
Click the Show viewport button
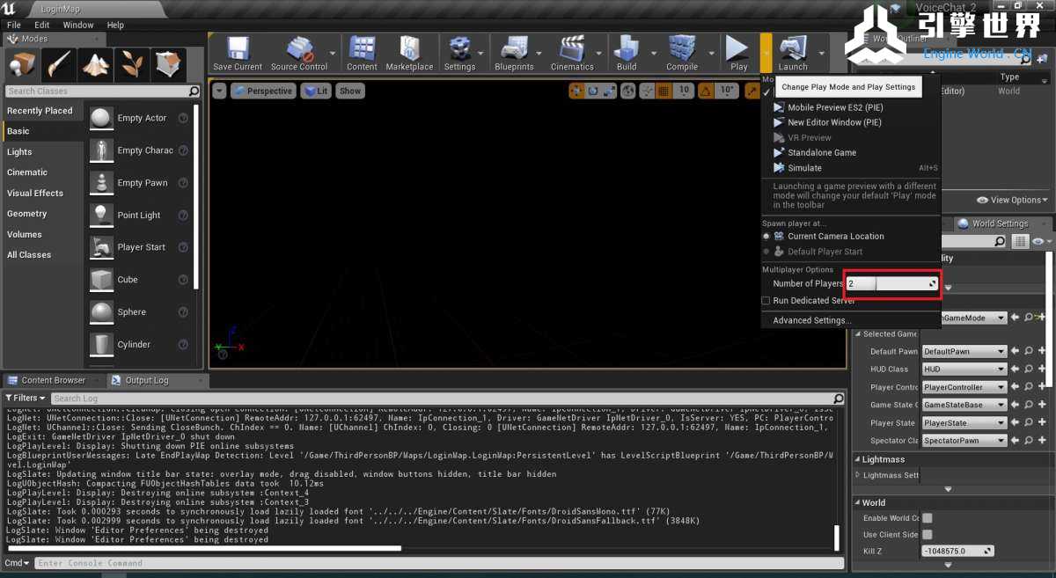click(x=350, y=91)
